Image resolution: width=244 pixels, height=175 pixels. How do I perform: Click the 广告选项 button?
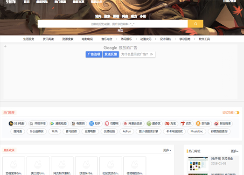coord(94,54)
